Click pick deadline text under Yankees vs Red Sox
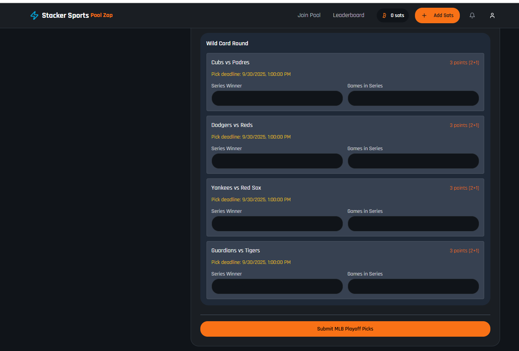This screenshot has width=519, height=351. (x=251, y=200)
